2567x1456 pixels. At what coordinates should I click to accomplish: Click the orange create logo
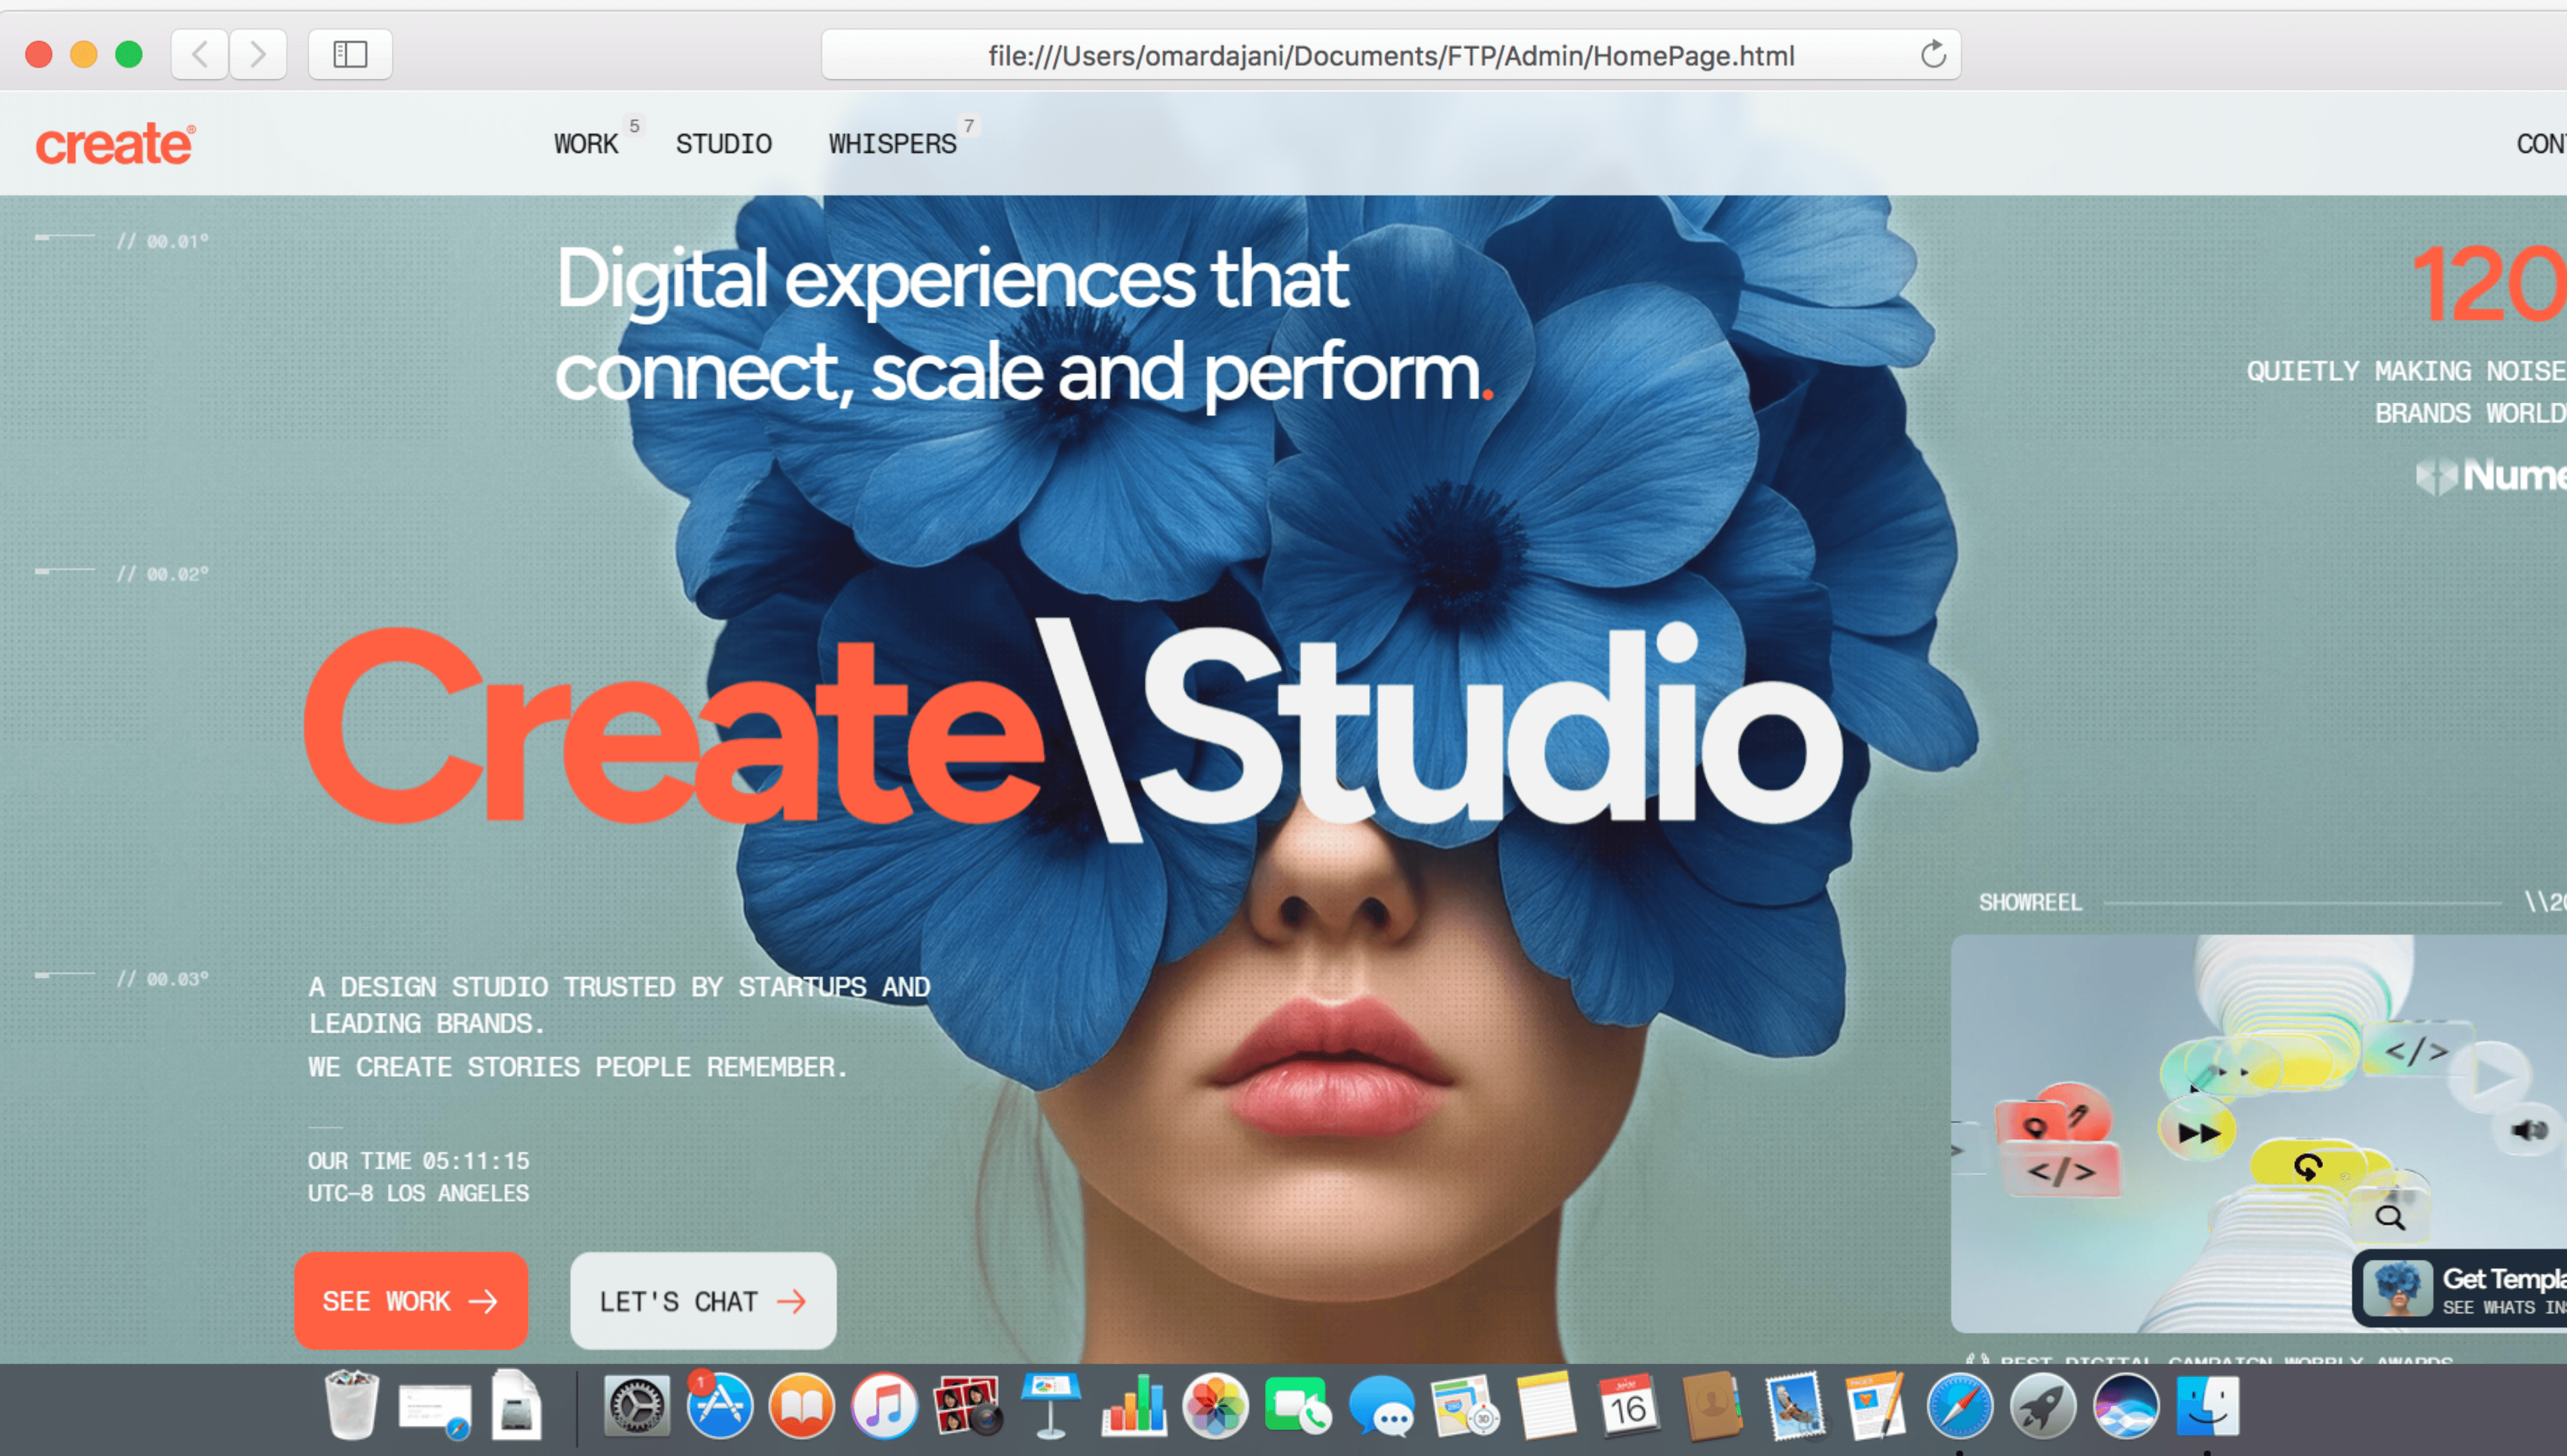115,144
